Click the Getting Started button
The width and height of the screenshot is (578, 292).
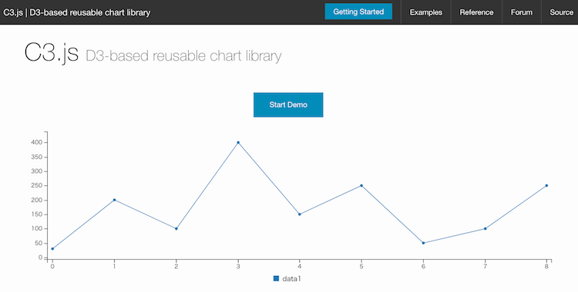pos(358,12)
